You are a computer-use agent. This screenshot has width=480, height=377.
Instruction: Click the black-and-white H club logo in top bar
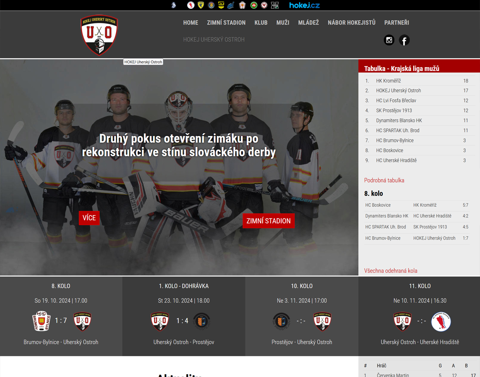point(275,5)
